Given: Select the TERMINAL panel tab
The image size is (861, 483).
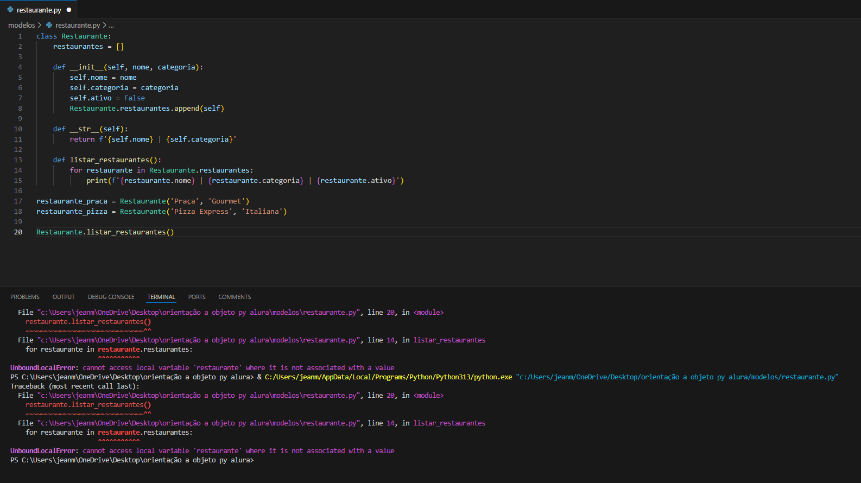Looking at the screenshot, I should 161,297.
